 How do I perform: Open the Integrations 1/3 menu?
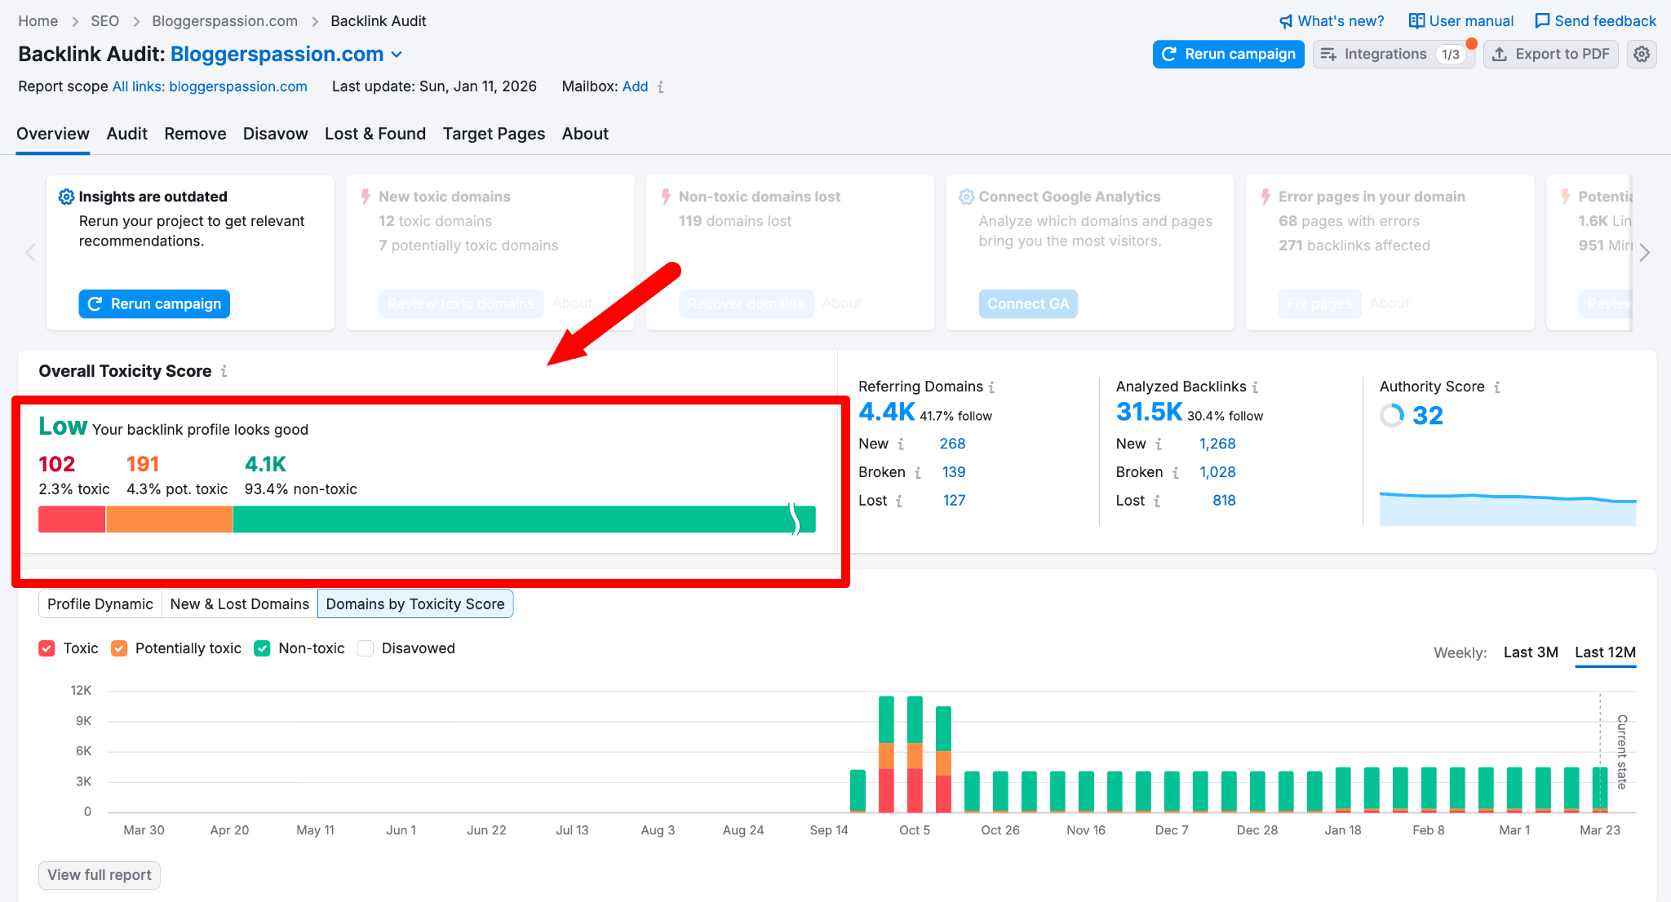pyautogui.click(x=1393, y=55)
